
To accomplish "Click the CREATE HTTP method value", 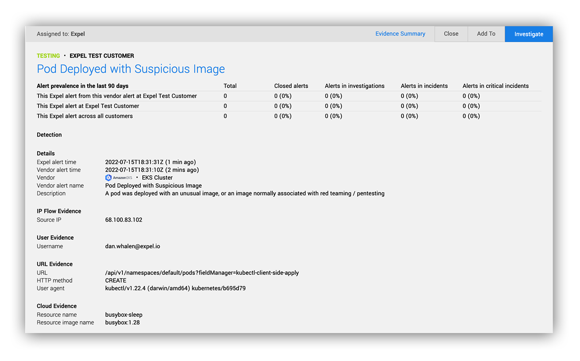I will click(116, 280).
